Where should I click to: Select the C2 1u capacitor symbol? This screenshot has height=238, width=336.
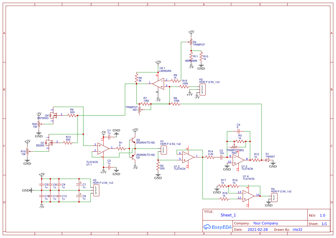point(109,167)
